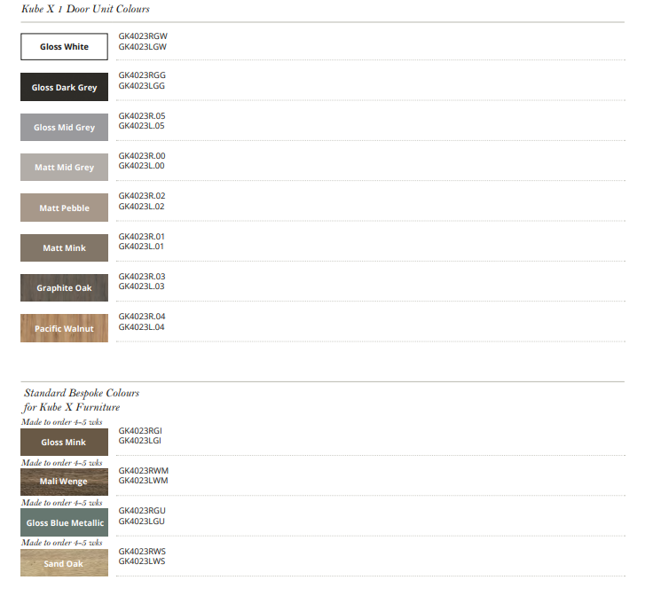
Task: Select the Gloss Blue Metallic swatch
Action: pyautogui.click(x=64, y=522)
